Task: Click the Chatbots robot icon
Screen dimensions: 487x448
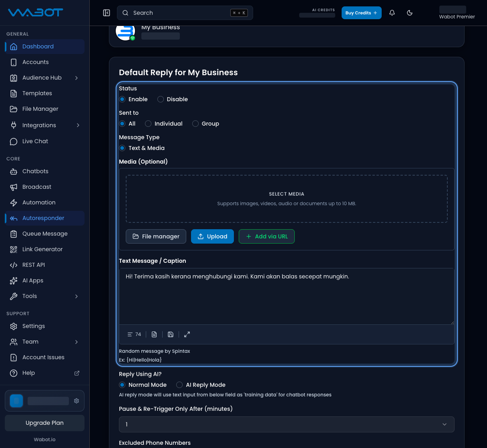Action: point(14,172)
